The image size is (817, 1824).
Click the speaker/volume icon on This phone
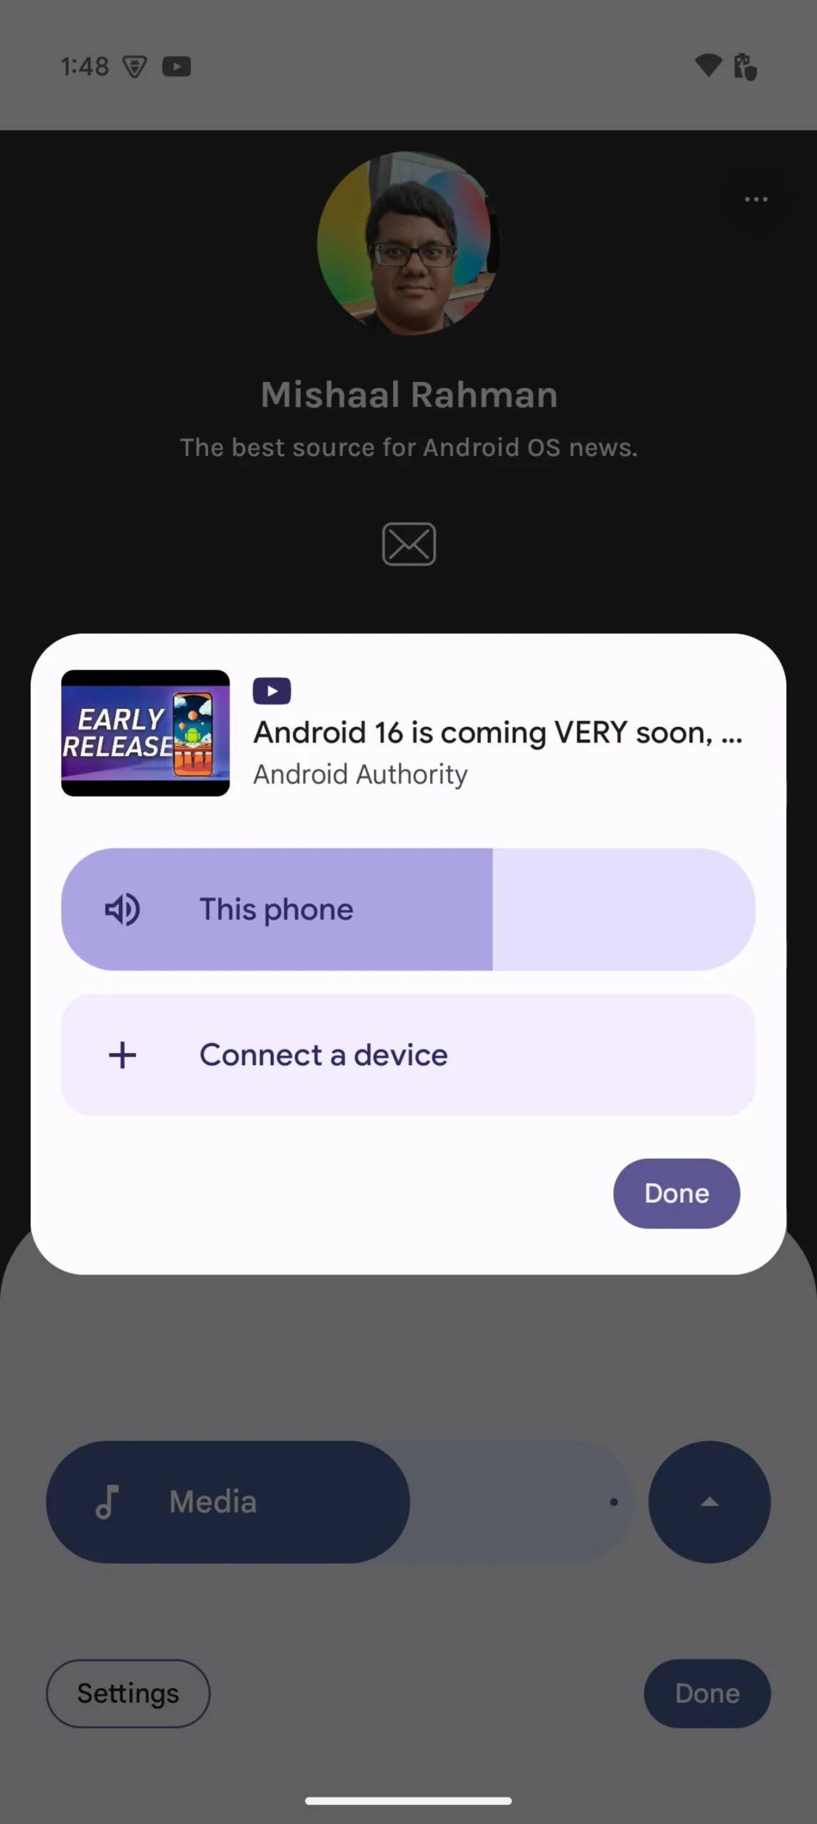122,908
